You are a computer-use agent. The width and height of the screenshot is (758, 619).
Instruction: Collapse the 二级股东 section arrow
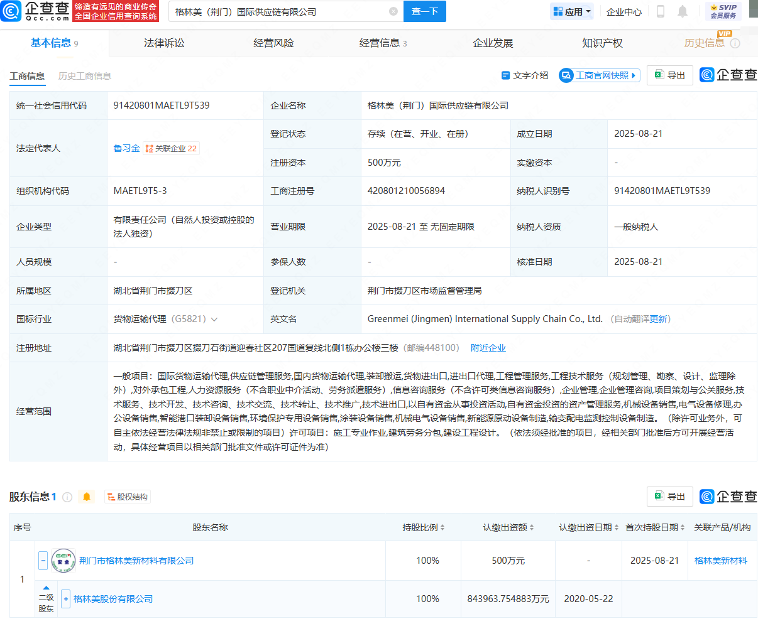coord(46,588)
